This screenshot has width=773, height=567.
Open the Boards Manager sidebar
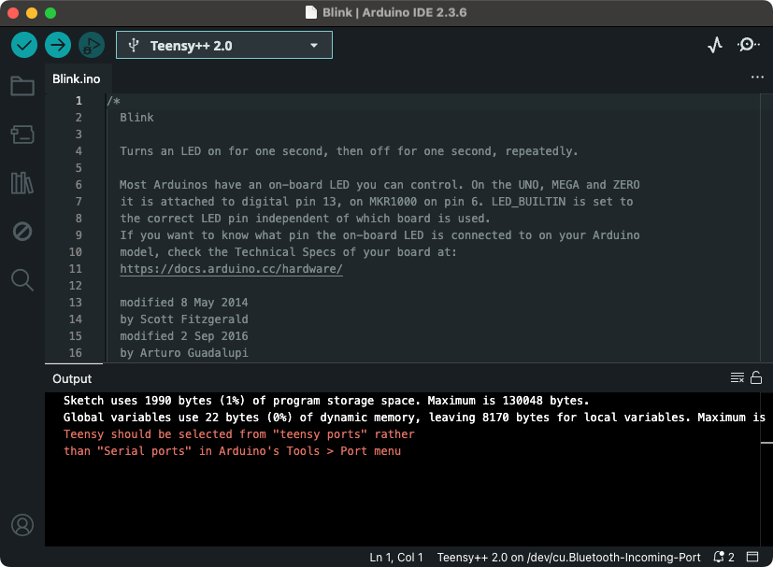(x=22, y=135)
